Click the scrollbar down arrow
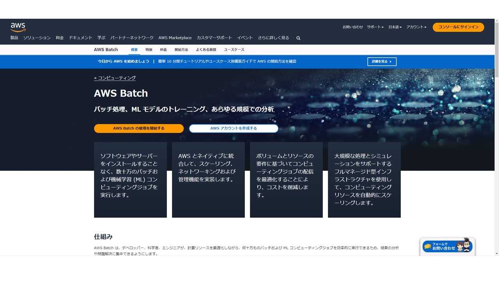 coord(496,253)
